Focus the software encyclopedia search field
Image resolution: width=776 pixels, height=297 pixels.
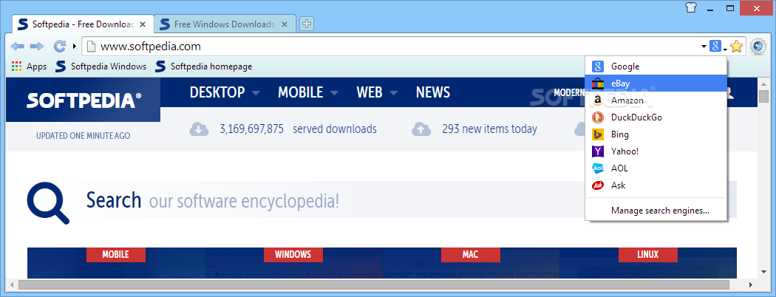pyautogui.click(x=406, y=200)
